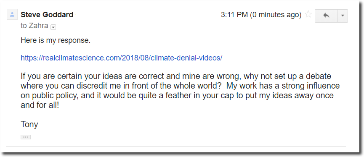Click the 'Here is my response.' line

click(56, 41)
